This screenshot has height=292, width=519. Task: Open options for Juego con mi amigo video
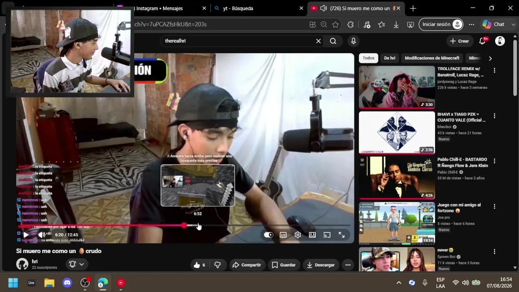click(x=494, y=206)
